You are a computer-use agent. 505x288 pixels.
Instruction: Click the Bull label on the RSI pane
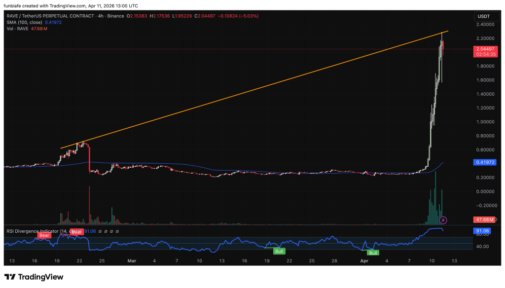tap(280, 251)
